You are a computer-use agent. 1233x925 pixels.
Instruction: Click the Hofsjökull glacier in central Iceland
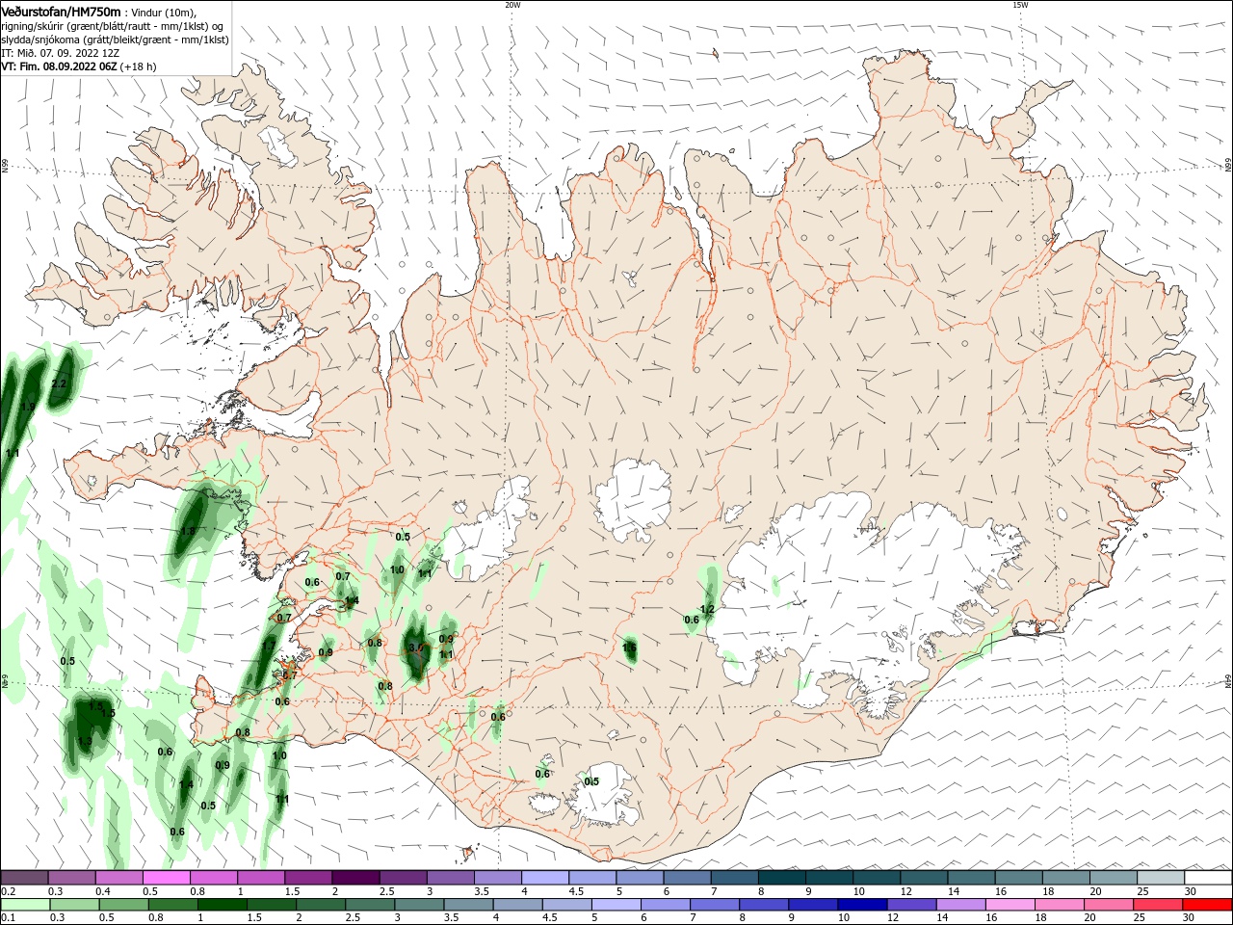[633, 500]
